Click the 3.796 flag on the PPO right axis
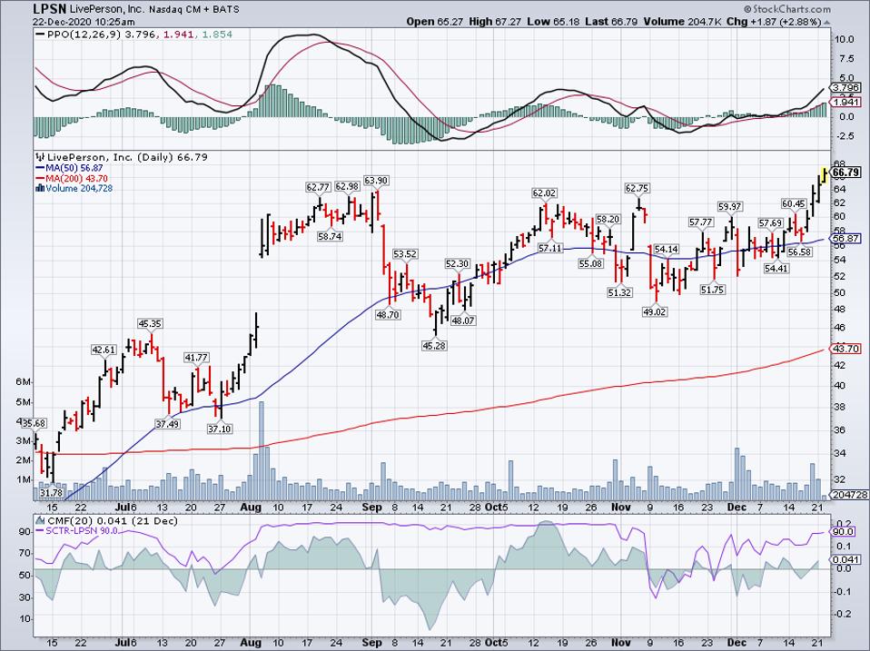 point(846,87)
